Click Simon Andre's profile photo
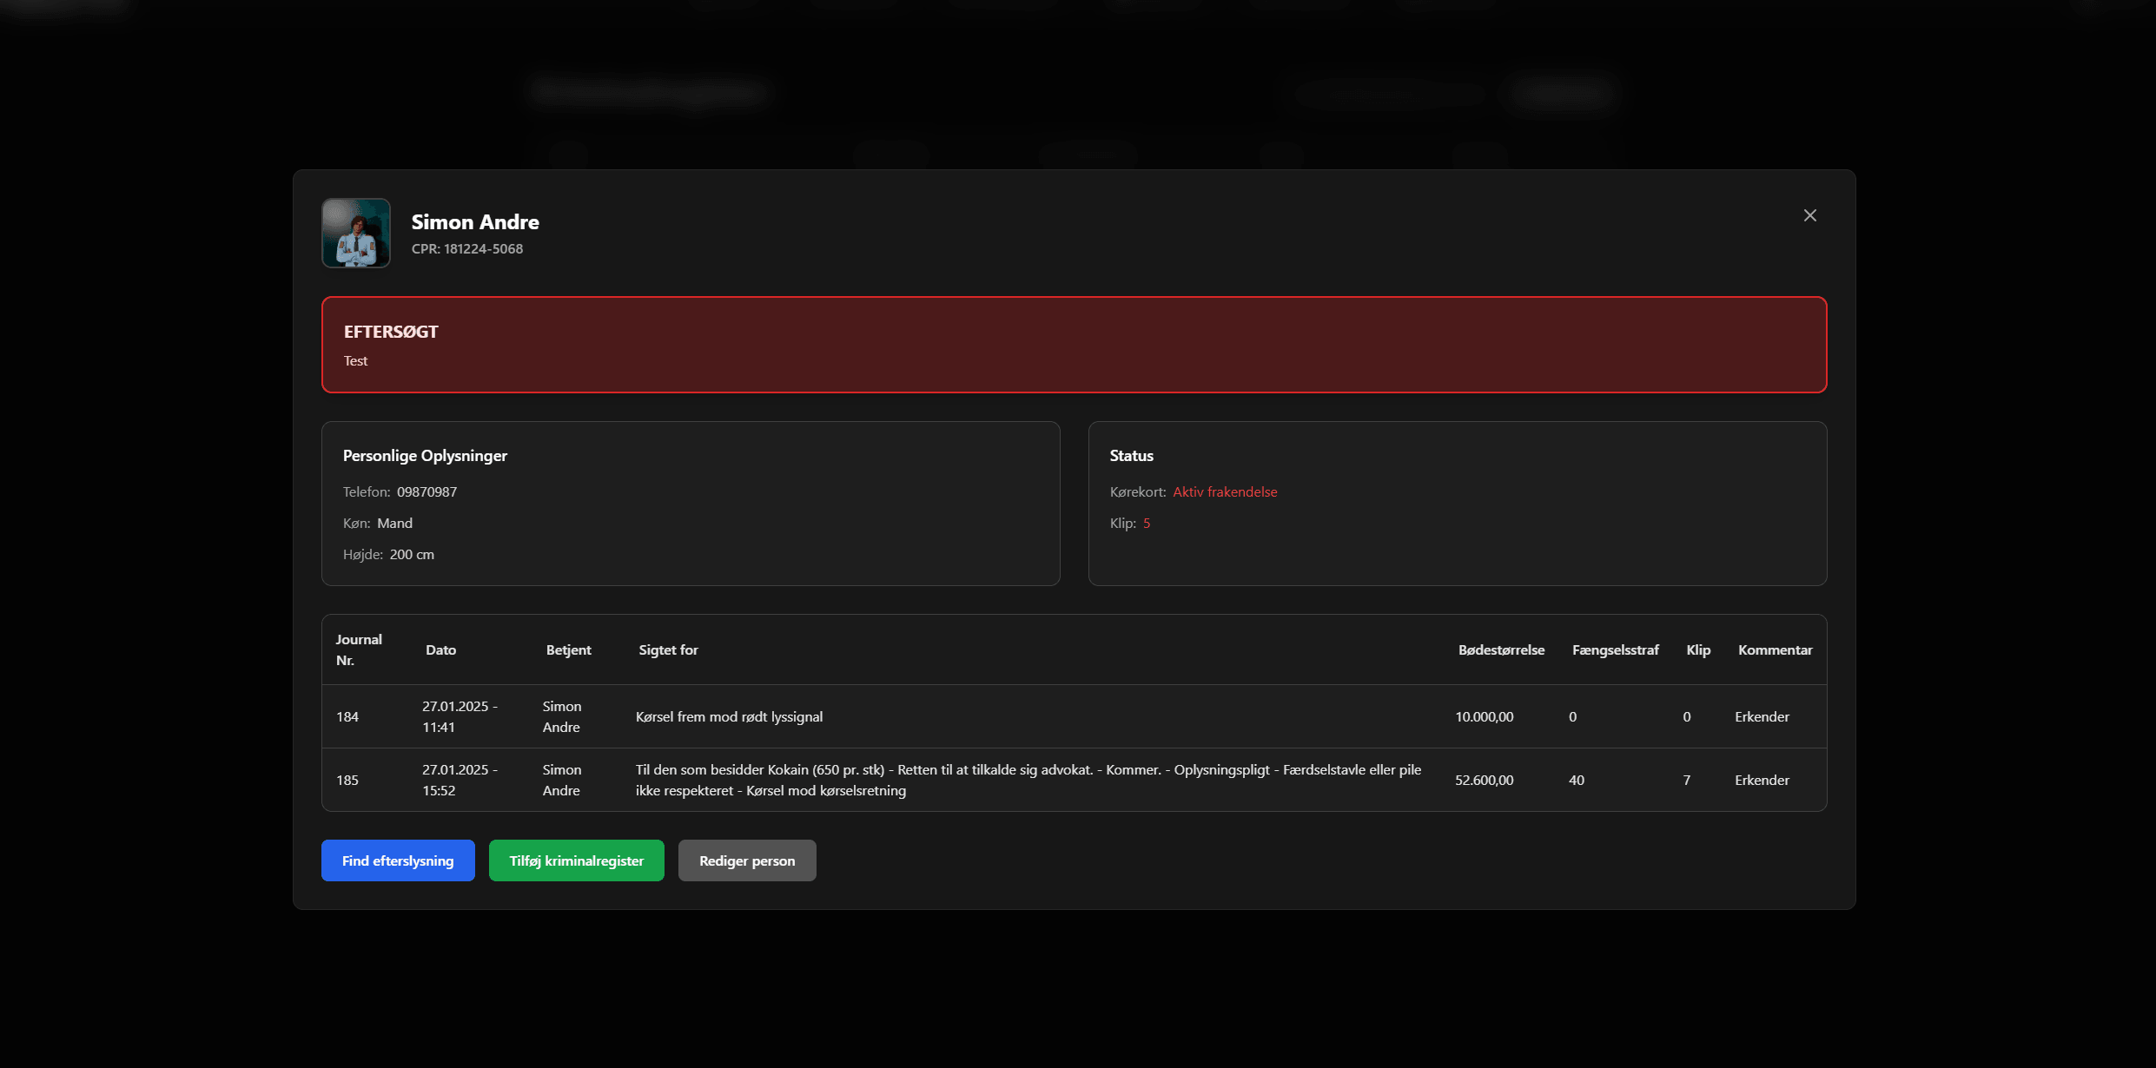The height and width of the screenshot is (1068, 2156). (x=356, y=233)
